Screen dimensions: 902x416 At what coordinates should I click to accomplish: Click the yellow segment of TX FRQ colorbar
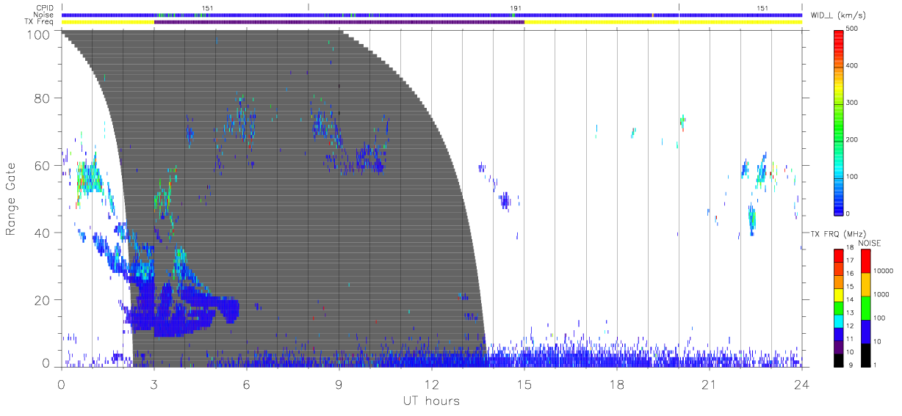point(839,295)
